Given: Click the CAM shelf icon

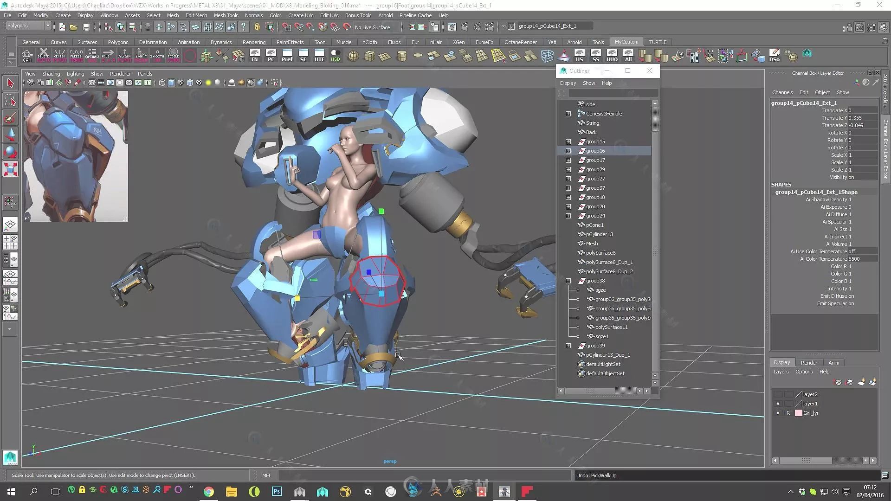Looking at the screenshot, I should pos(27,56).
